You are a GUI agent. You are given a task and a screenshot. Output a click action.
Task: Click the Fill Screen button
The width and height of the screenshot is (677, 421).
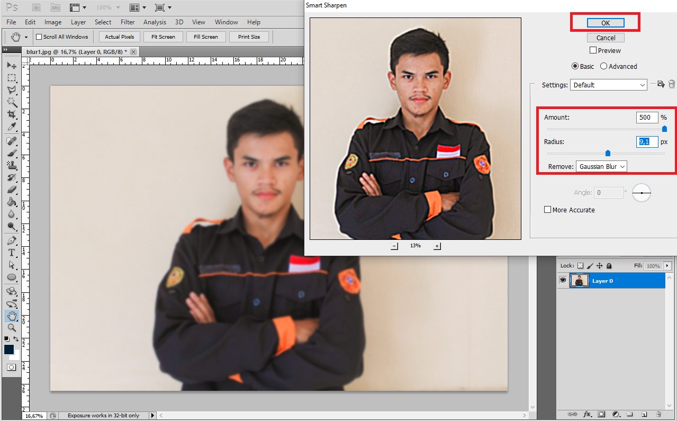click(206, 37)
